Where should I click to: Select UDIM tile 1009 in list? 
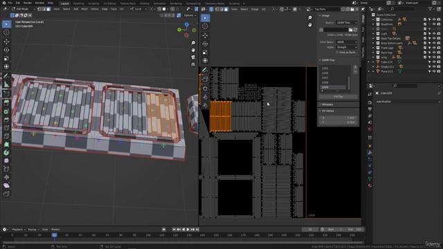click(334, 87)
